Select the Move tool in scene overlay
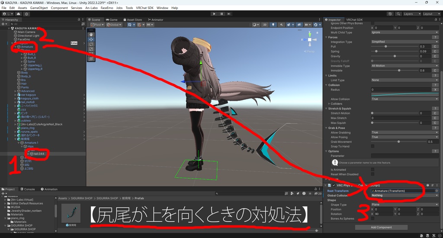 pos(91,39)
